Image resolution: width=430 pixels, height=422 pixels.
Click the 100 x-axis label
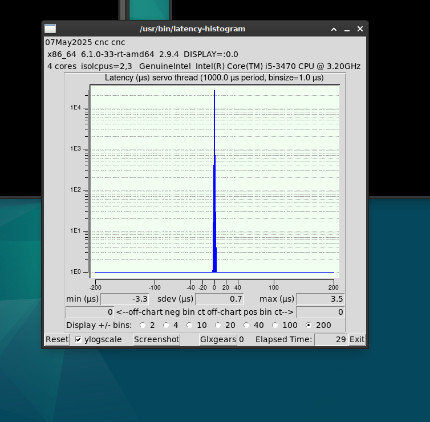click(x=274, y=287)
